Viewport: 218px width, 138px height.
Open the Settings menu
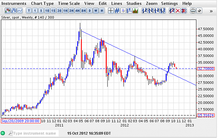pos(169,3)
